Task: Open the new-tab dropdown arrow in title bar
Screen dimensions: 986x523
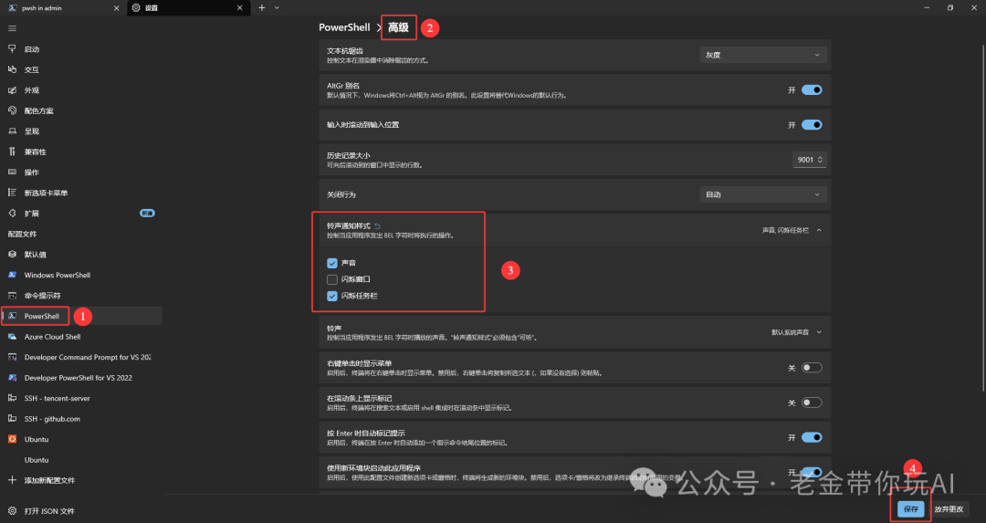Action: tap(277, 7)
